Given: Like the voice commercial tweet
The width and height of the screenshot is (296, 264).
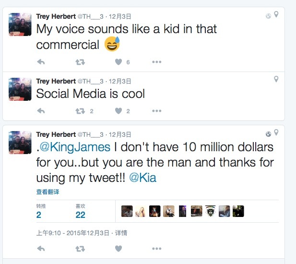Looking at the screenshot, I should tap(118, 62).
